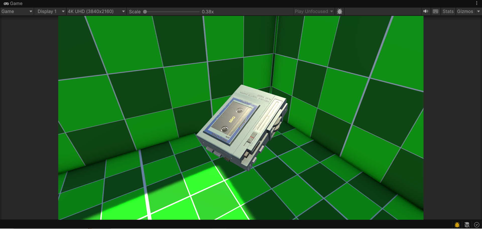
Task: Click the checkmark circle status icon
Action: pos(477,225)
